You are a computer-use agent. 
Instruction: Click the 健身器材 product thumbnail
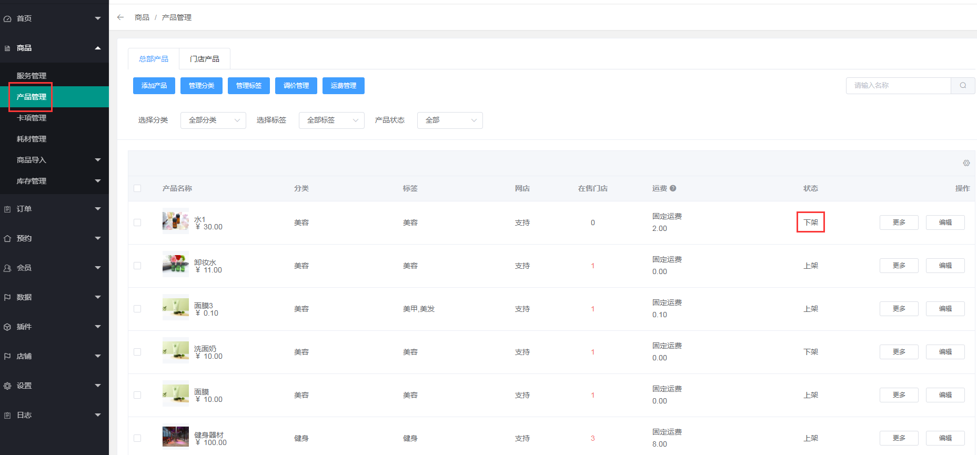pyautogui.click(x=176, y=437)
